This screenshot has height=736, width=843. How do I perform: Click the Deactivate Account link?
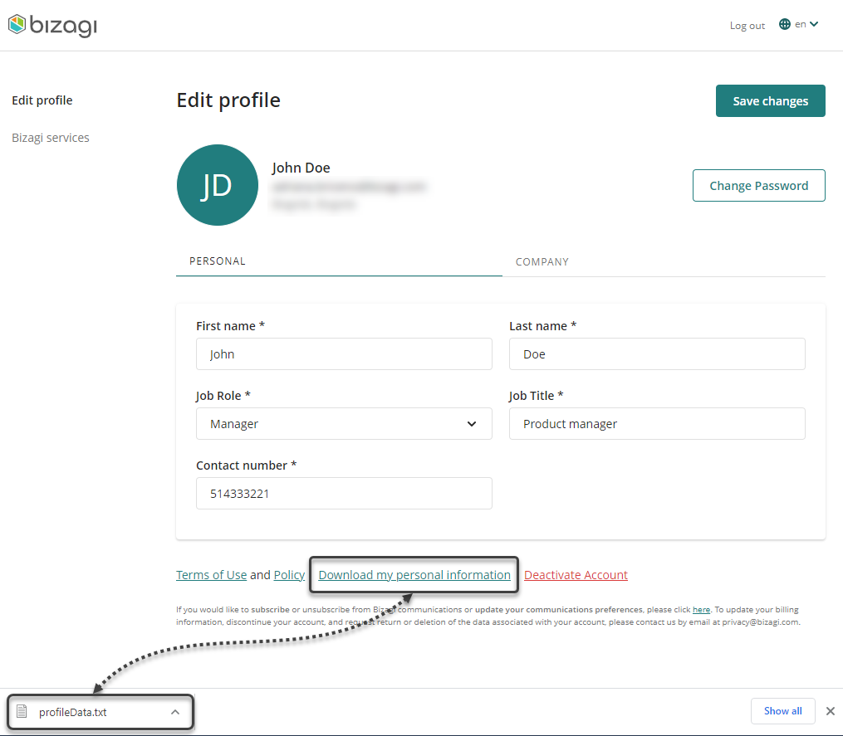[x=576, y=575]
